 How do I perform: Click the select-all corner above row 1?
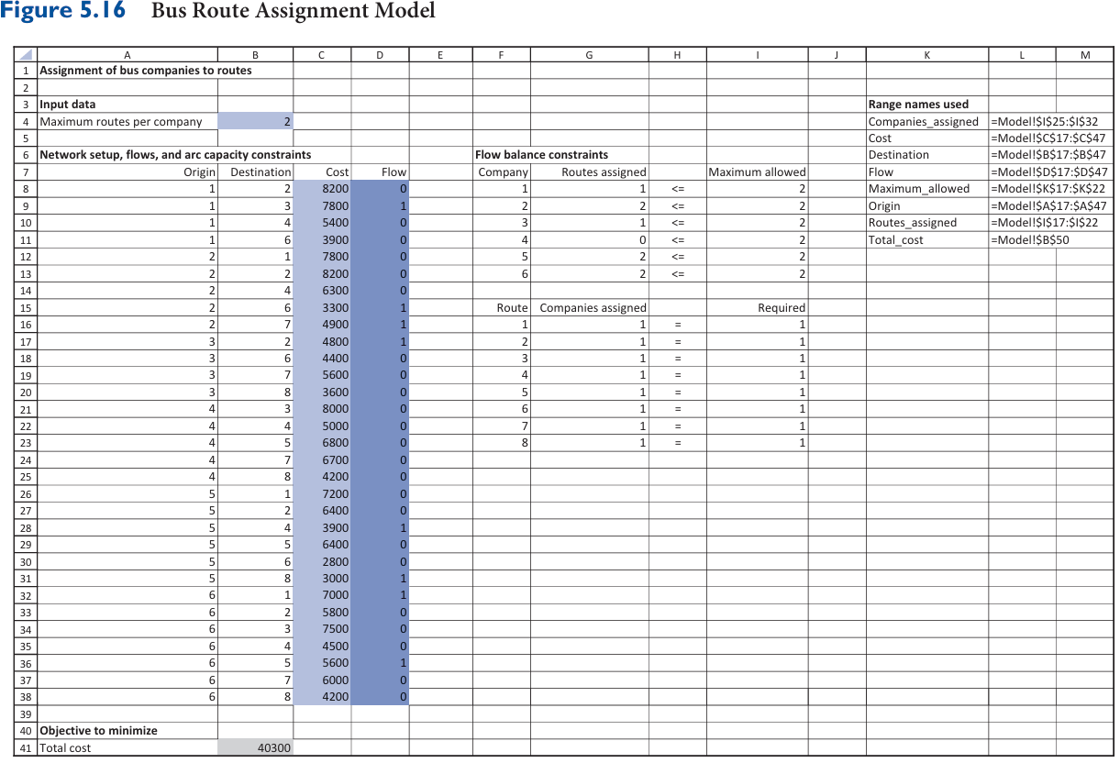tap(26, 54)
